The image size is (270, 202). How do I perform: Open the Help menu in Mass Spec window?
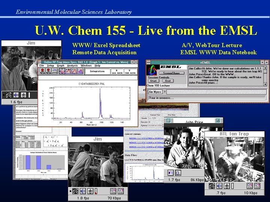(x=97, y=65)
